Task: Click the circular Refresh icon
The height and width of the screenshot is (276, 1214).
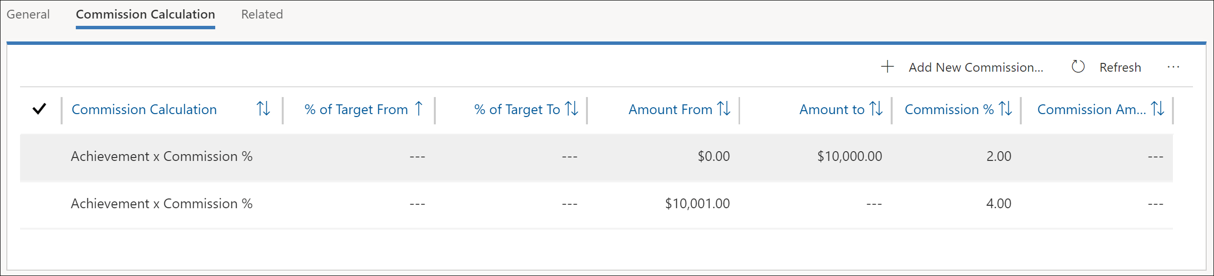Action: (1078, 66)
